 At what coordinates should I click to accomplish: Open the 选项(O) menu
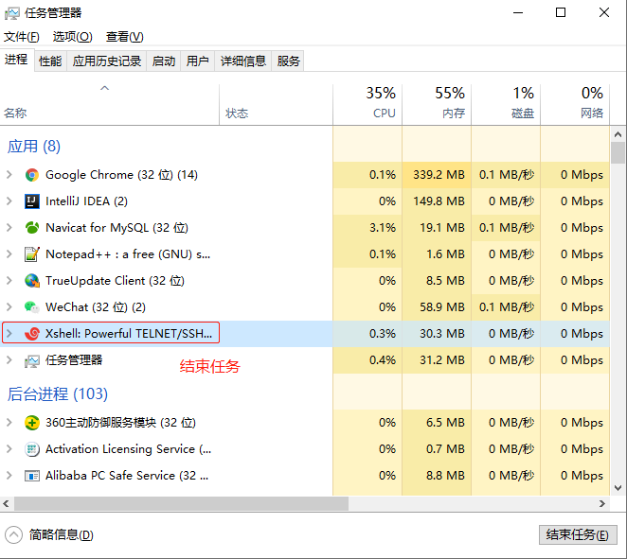[72, 37]
